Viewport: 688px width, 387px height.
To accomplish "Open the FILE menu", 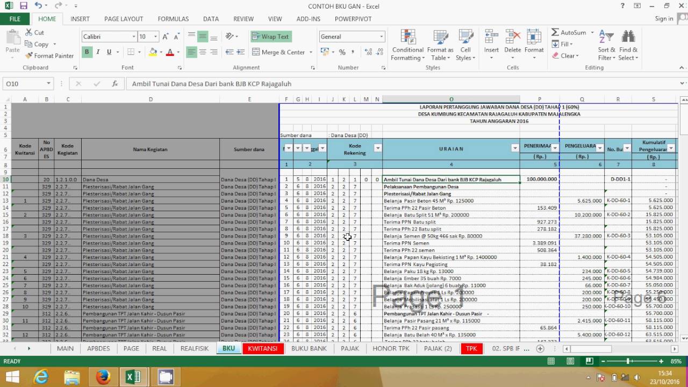I will click(x=15, y=19).
